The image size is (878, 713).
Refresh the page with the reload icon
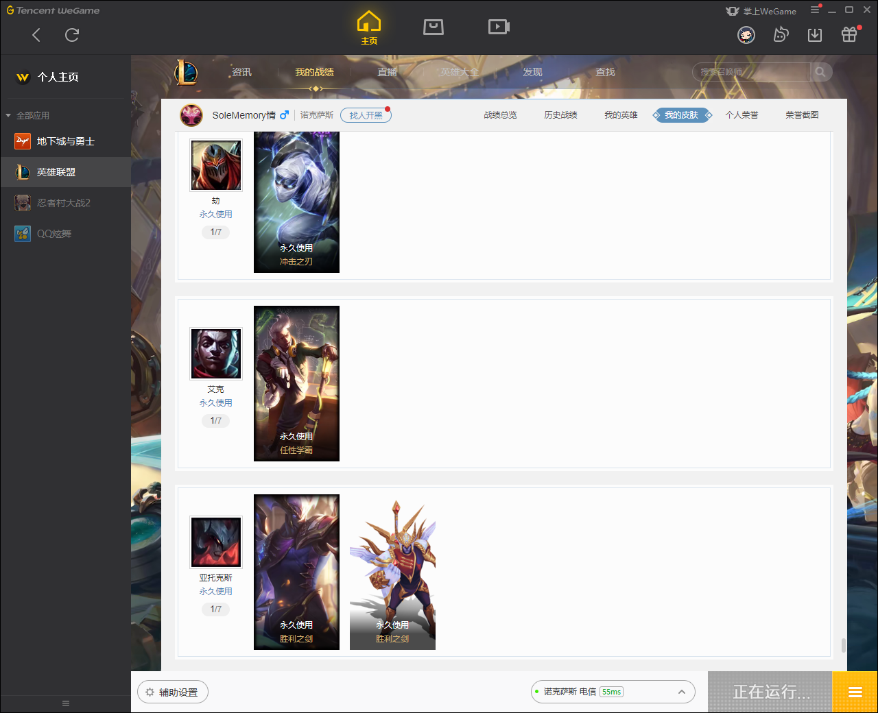72,35
